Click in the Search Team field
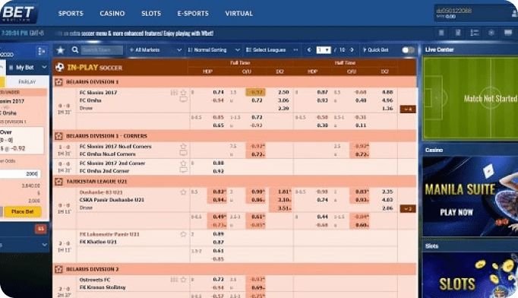This screenshot has height=298, width=518. point(102,50)
